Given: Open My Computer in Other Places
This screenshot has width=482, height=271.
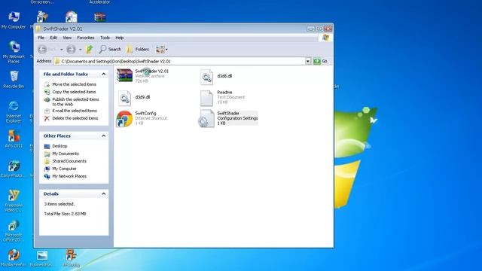Looking at the screenshot, I should click(x=64, y=169).
